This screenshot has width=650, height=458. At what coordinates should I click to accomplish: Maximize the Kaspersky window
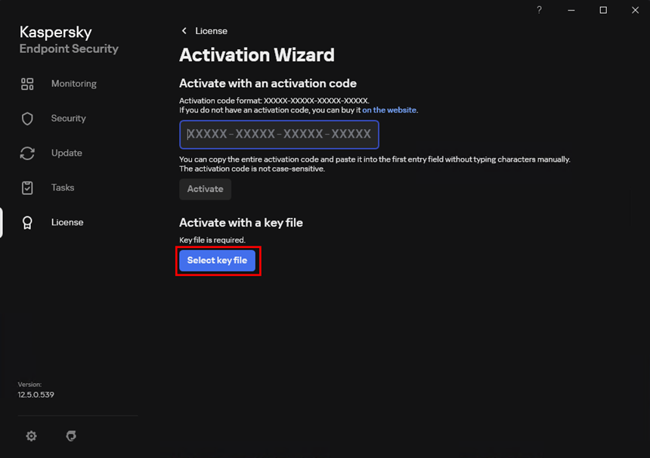603,10
